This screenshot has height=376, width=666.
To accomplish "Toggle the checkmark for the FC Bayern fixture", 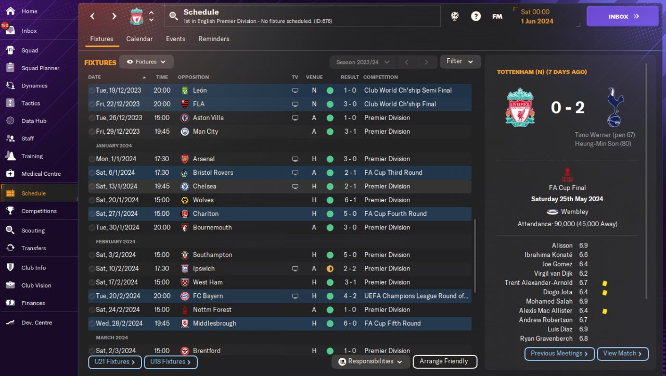I will pos(92,296).
